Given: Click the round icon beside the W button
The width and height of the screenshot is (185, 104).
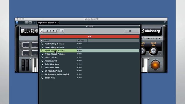Looking at the screenshot, I should pyautogui.click(x=34, y=23).
